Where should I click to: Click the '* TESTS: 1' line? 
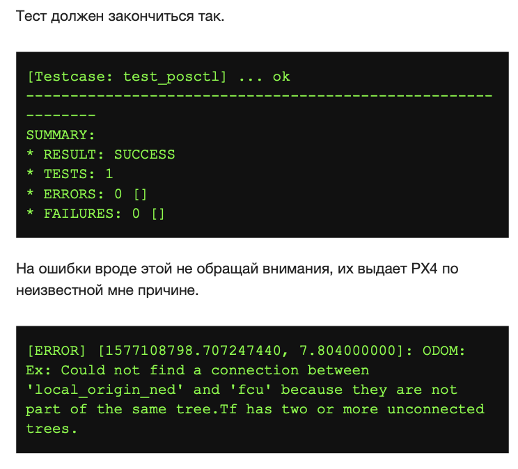(x=70, y=174)
